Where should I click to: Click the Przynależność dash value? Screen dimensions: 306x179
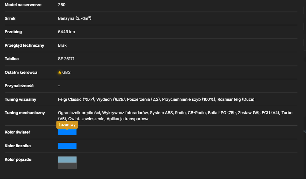point(59,86)
